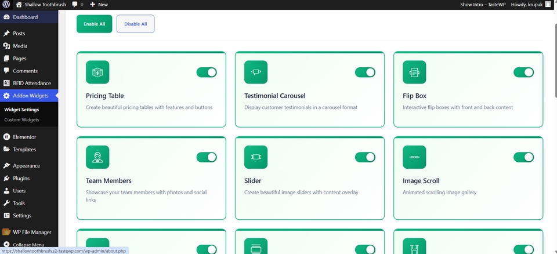Click the Flip Box widget icon
Viewport: 557px width, 254px height.
tap(414, 72)
